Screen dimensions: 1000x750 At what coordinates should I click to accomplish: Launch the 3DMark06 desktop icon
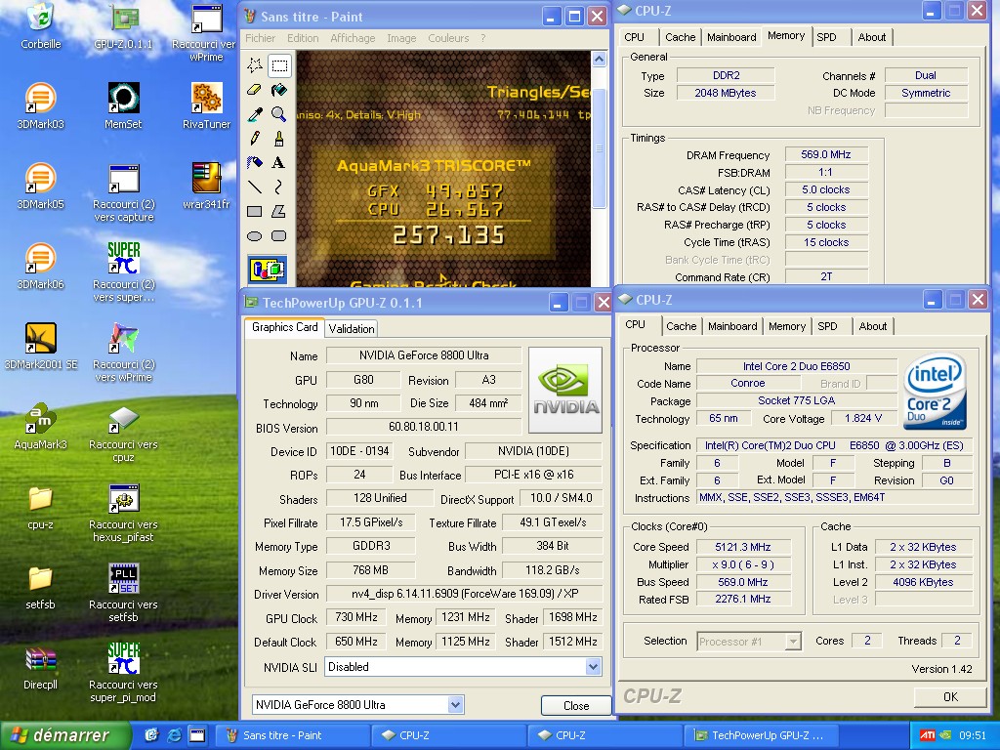40,258
